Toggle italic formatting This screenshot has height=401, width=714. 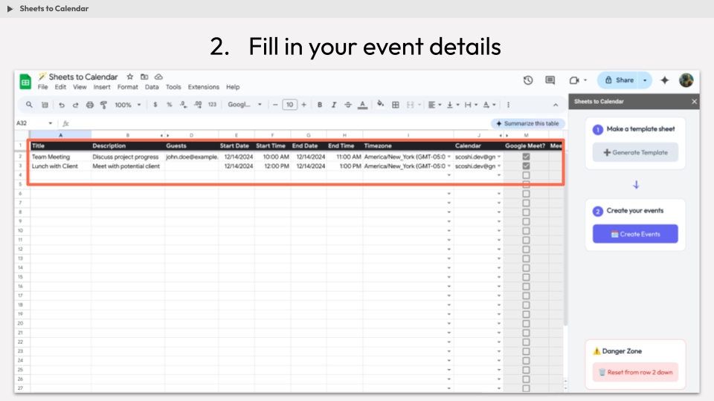point(334,105)
